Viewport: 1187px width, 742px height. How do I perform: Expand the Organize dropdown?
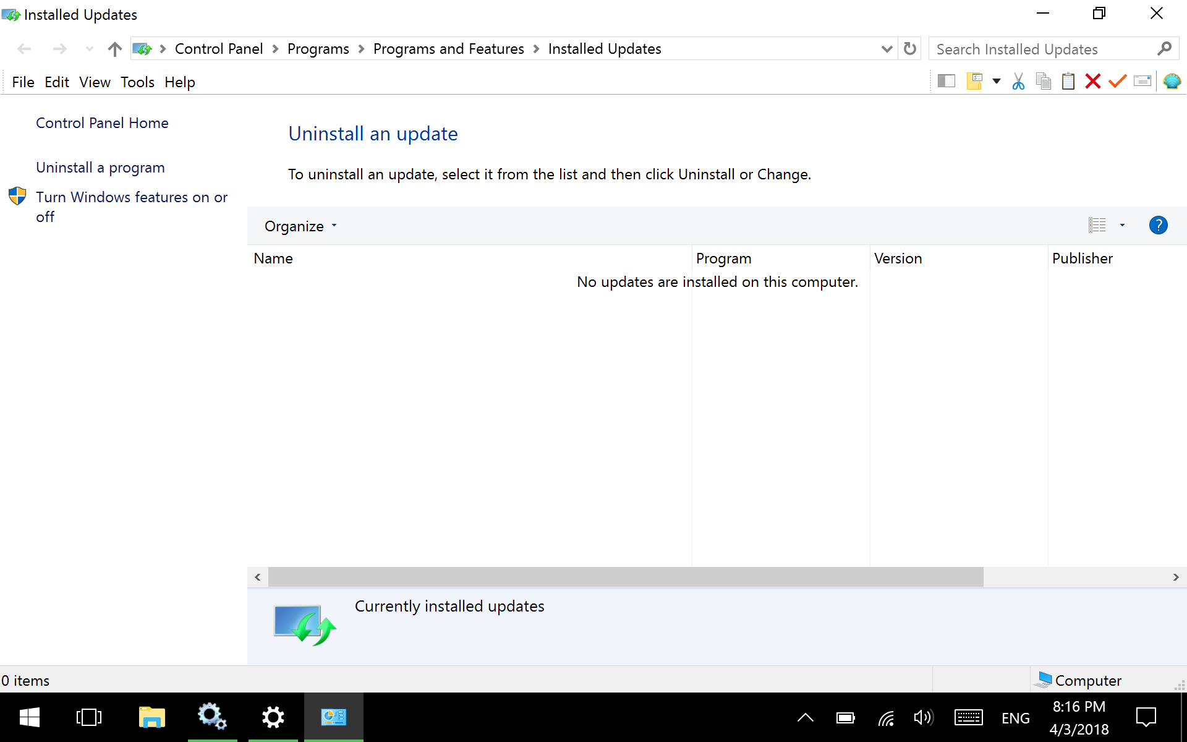point(300,226)
